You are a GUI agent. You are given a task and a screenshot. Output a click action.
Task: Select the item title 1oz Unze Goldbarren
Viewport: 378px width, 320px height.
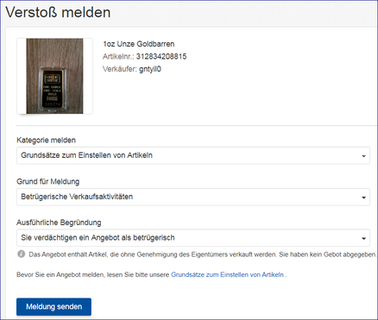point(139,44)
